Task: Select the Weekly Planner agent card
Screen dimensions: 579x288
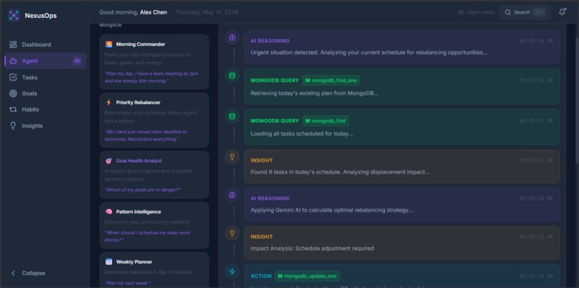Action: pos(154,270)
